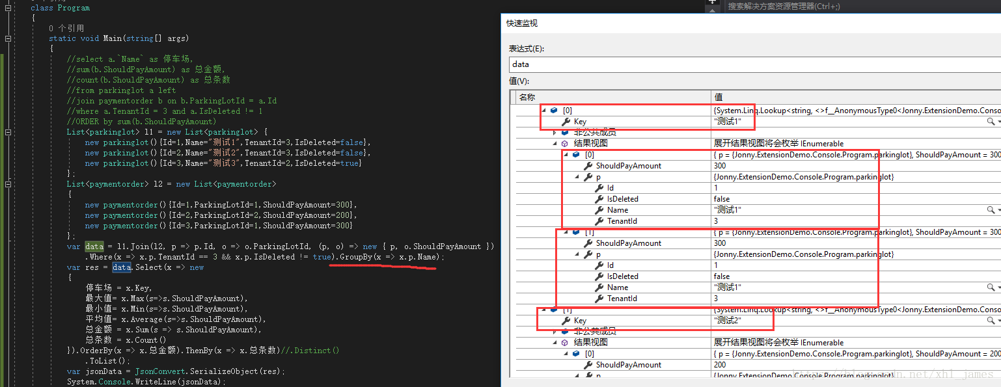Collapse the Main method outlining toggle
The image size is (1001, 387).
click(8, 38)
